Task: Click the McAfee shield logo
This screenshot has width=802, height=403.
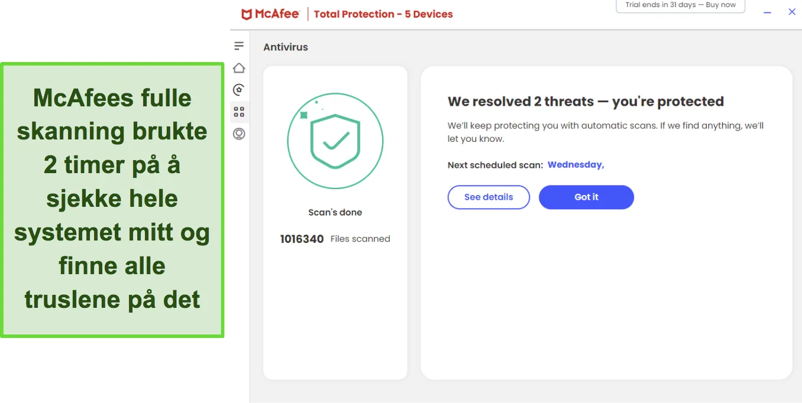Action: coord(247,14)
